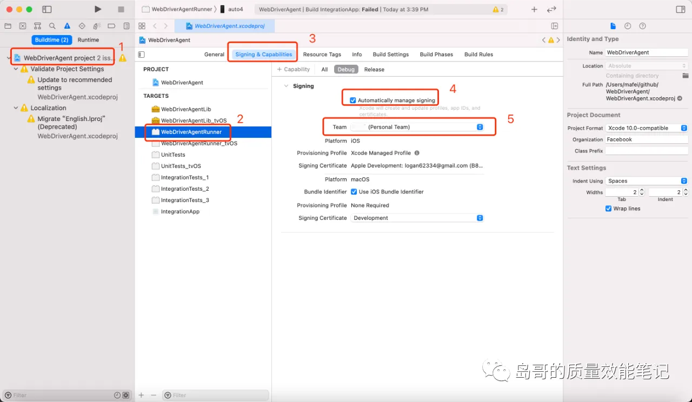The height and width of the screenshot is (402, 692).
Task: Select Buildtime (2) issues filter
Action: click(52, 40)
